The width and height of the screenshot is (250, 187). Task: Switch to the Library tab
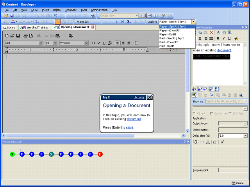tap(9, 28)
